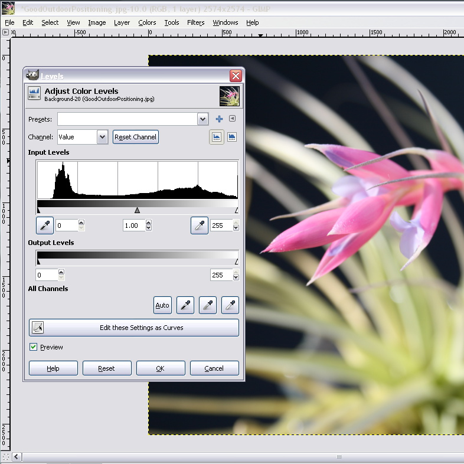Click Edit these Settings as Curves
464x464 pixels.
pyautogui.click(x=134, y=328)
